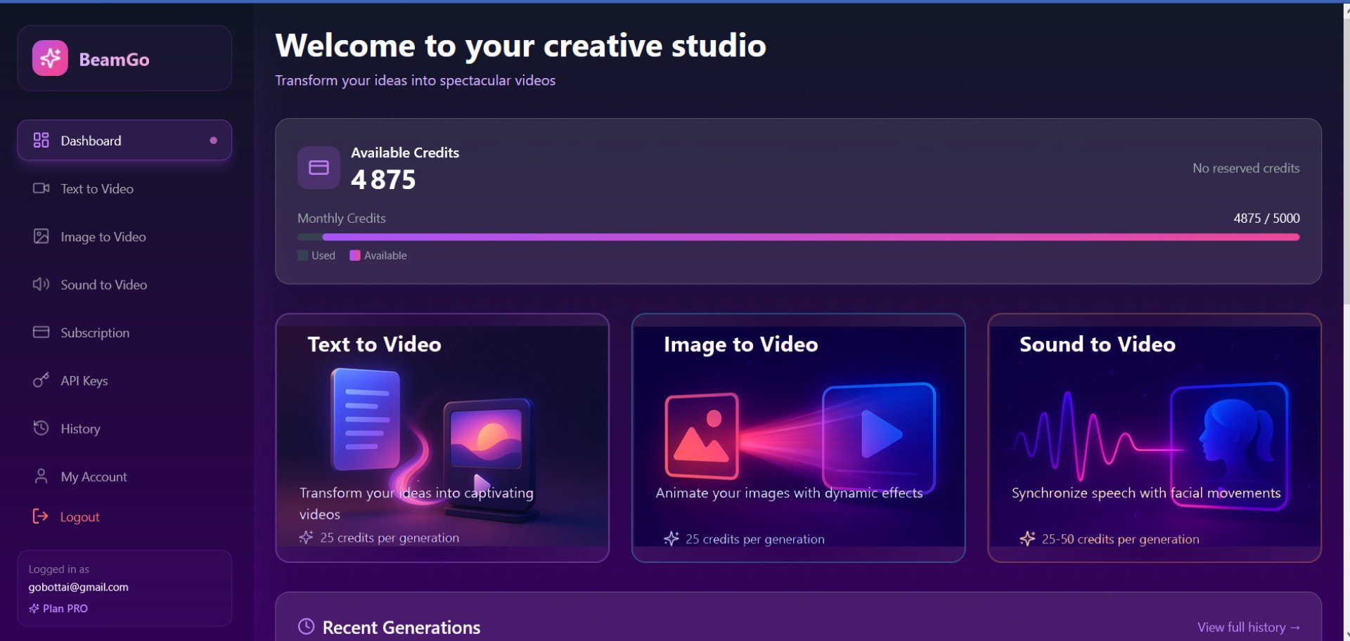The image size is (1350, 641).
Task: Open the Text to Video feature card
Action: [442, 437]
